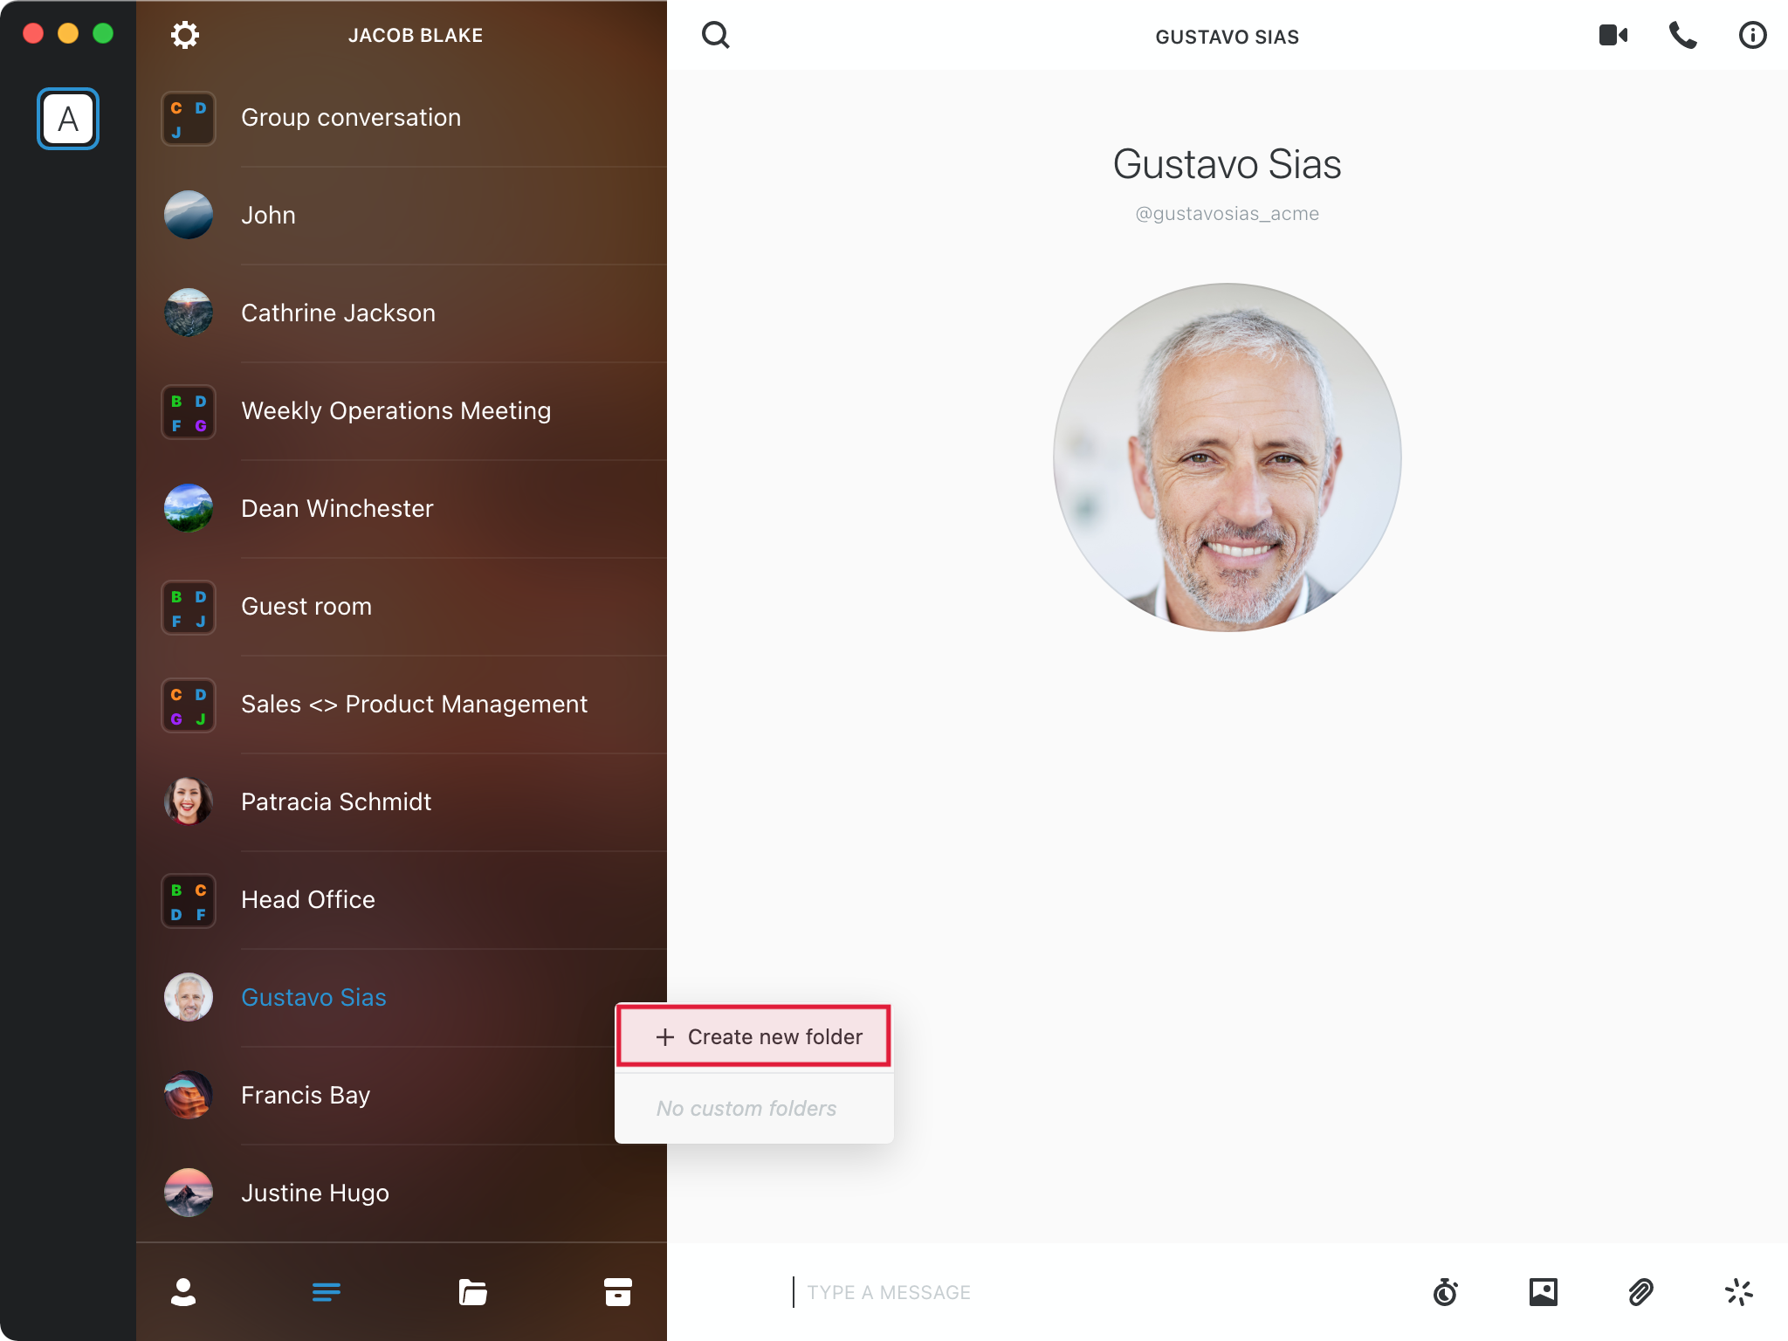This screenshot has width=1788, height=1341.
Task: Send a ping with burst icon
Action: (x=1739, y=1292)
